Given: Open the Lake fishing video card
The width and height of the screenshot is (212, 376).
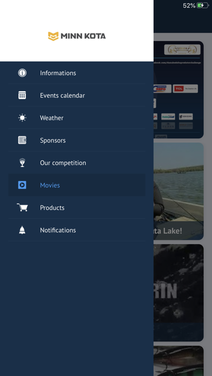Looking at the screenshot, I should [x=178, y=191].
